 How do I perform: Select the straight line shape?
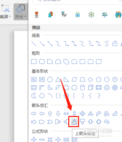[34, 44]
